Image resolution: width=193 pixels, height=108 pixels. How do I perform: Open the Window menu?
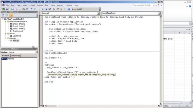click(69, 5)
